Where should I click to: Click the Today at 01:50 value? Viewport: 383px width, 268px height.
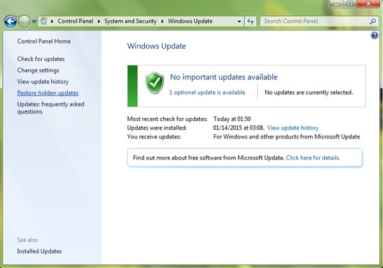(x=232, y=119)
